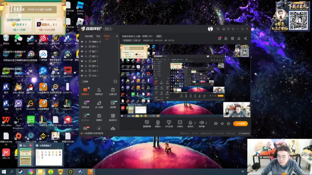This screenshot has height=175, width=312.
Task: Click the streamer avatar in title bar
Action: pyautogui.click(x=210, y=29)
